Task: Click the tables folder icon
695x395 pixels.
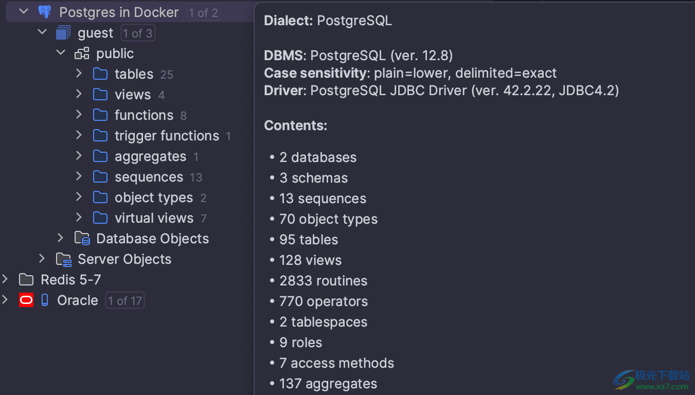Action: click(100, 74)
